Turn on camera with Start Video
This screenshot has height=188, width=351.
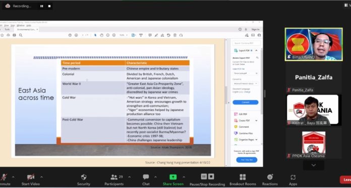[x=31, y=180]
